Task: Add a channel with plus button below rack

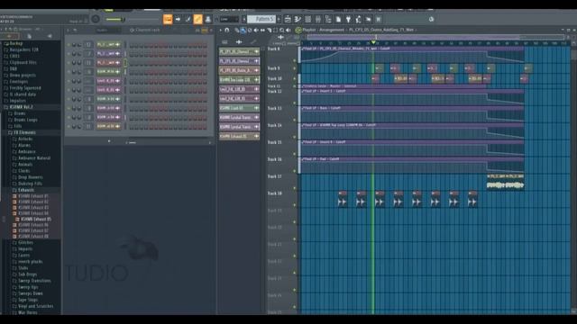Action: point(109,141)
